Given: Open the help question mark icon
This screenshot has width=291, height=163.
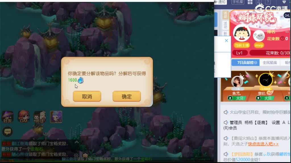Looking at the screenshot, I should click(x=268, y=2).
